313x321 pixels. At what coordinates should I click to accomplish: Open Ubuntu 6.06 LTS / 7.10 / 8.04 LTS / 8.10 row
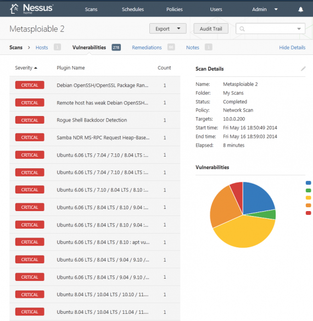point(94,190)
